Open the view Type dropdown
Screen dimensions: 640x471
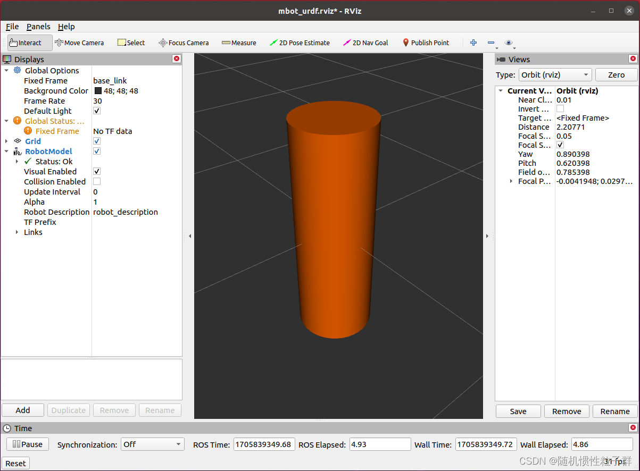click(555, 75)
